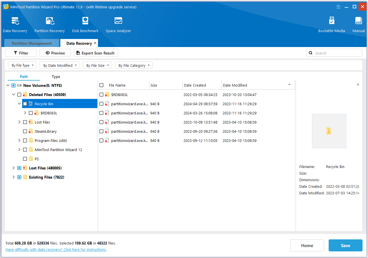Switch to the Partition Management tab
This screenshot has height=258, width=368.
pos(32,43)
